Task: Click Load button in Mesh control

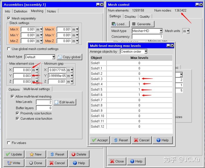Action: pos(120,24)
